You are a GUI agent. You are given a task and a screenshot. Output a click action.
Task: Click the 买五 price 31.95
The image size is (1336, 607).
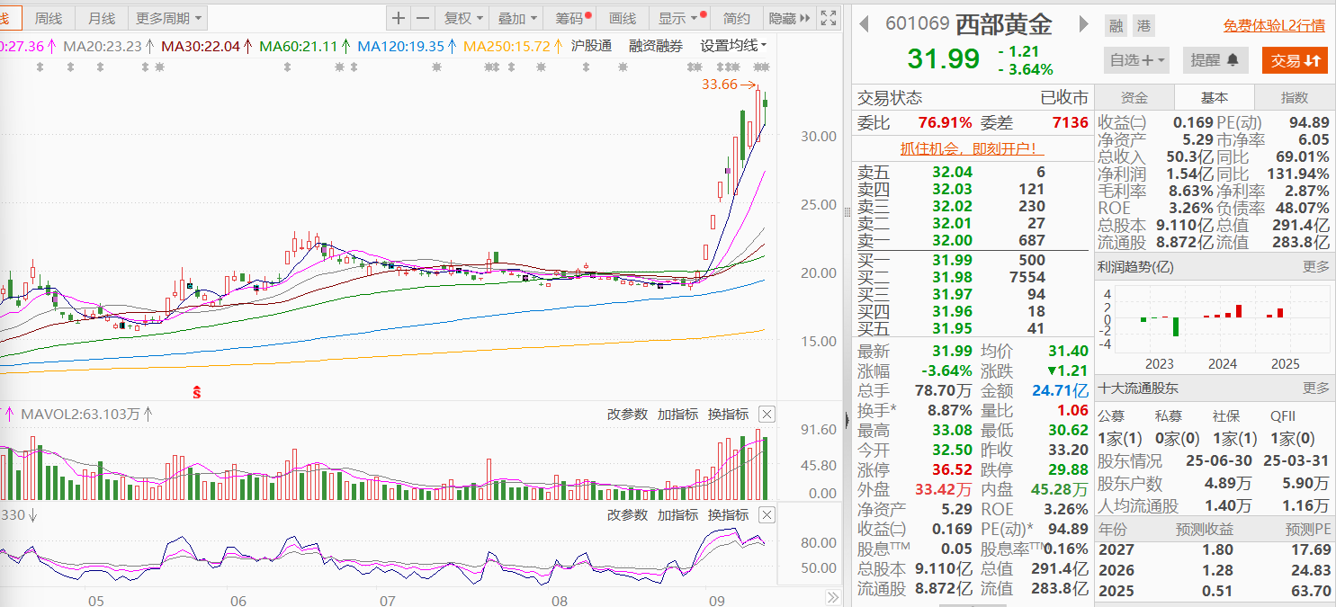(x=952, y=328)
